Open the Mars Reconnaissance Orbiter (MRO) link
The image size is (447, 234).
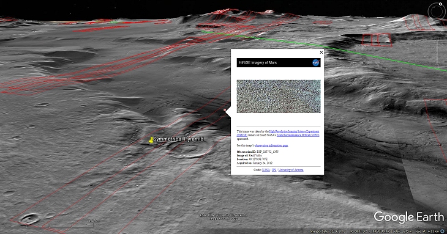[x=298, y=135]
